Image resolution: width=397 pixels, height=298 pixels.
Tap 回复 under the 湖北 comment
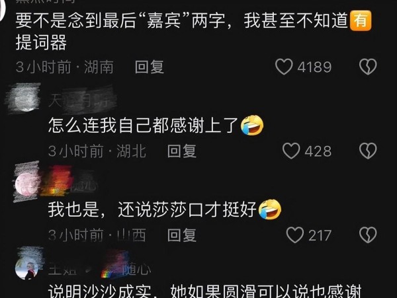(182, 151)
